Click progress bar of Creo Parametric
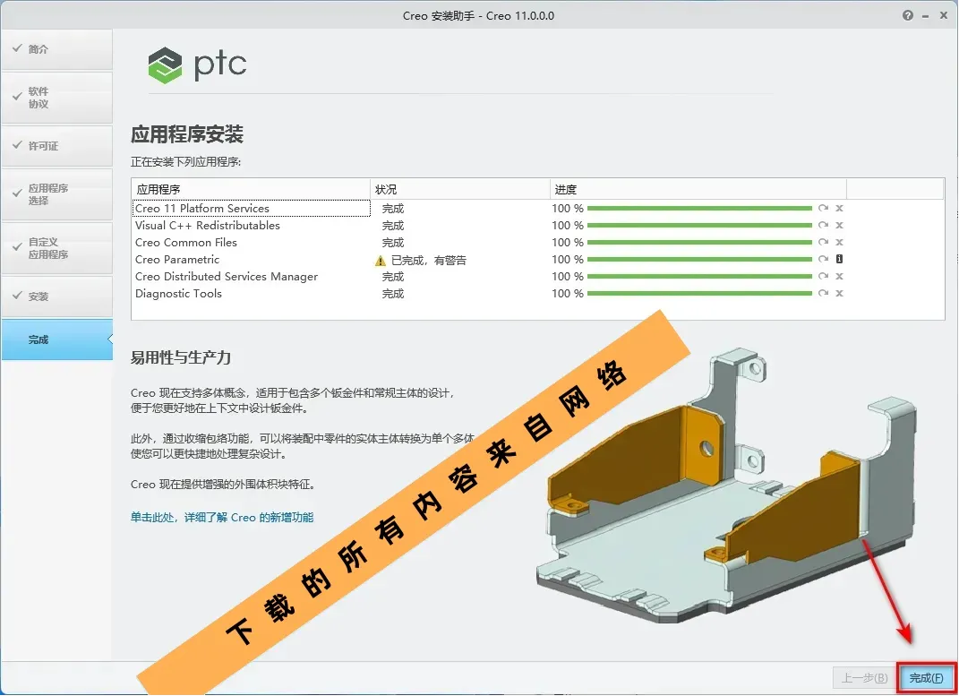Image resolution: width=959 pixels, height=696 pixels. pyautogui.click(x=699, y=260)
